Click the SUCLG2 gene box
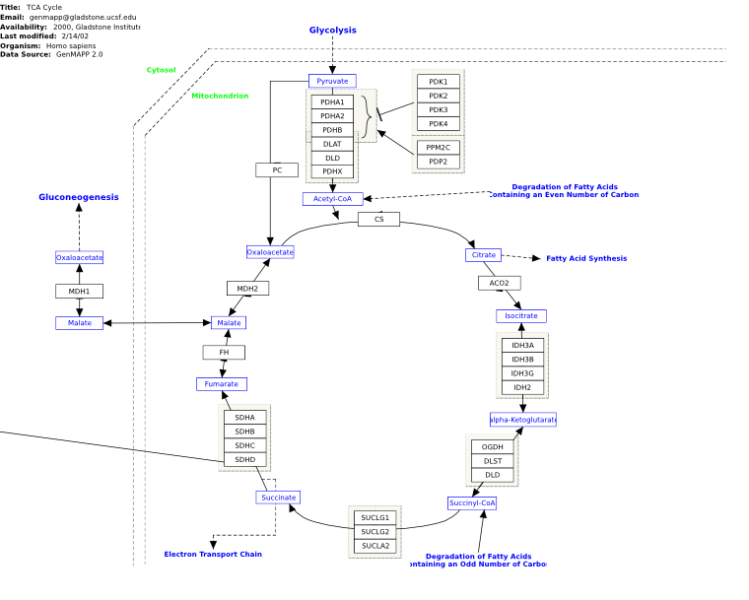 click(374, 532)
